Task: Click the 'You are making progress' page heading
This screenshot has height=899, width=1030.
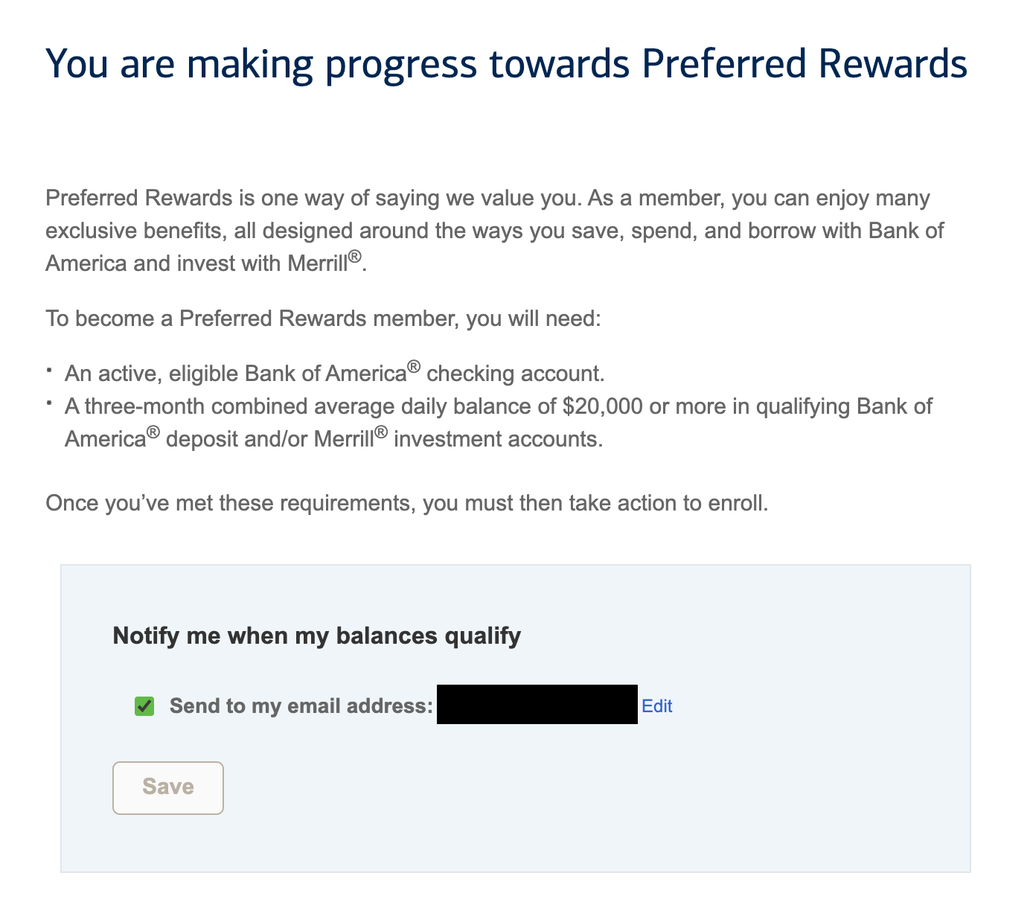Action: click(506, 64)
